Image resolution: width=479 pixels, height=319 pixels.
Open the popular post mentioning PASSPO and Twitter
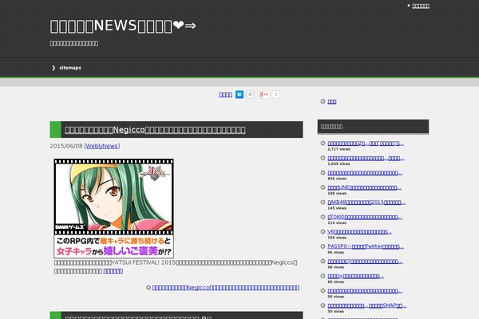[366, 246]
